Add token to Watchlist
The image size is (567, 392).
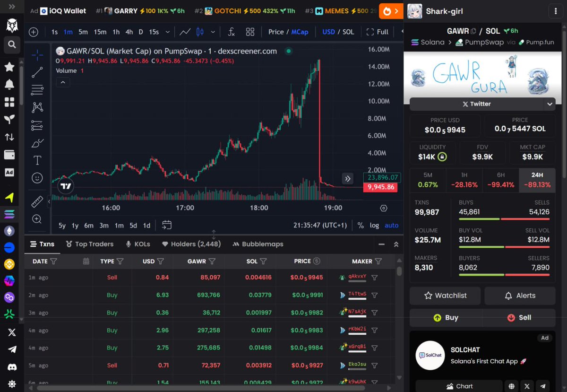pos(445,296)
